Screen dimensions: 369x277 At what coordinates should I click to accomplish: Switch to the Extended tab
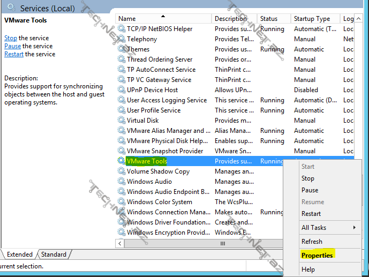(19, 254)
